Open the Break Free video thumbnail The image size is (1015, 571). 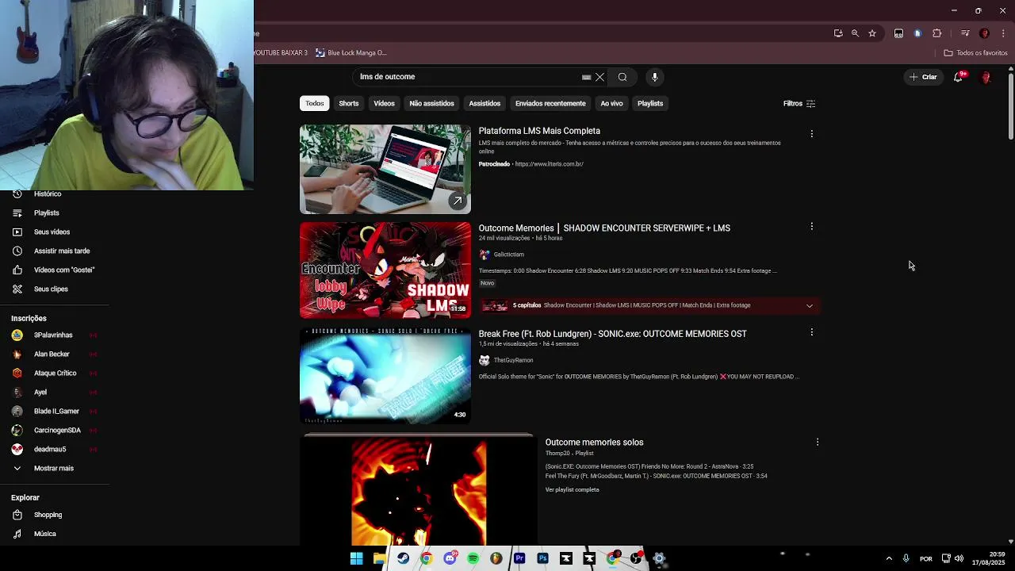coord(385,375)
